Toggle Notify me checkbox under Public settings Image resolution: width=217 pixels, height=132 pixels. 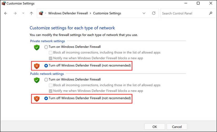coord(51,91)
